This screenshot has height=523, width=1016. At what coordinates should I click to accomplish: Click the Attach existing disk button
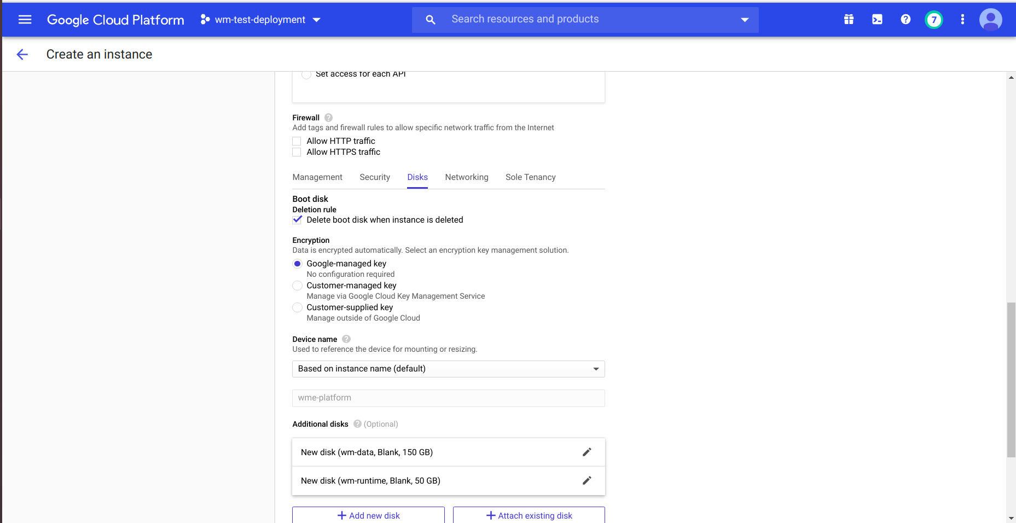click(529, 515)
